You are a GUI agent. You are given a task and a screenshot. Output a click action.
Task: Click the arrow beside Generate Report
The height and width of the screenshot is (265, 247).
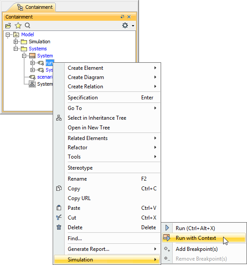(x=155, y=249)
